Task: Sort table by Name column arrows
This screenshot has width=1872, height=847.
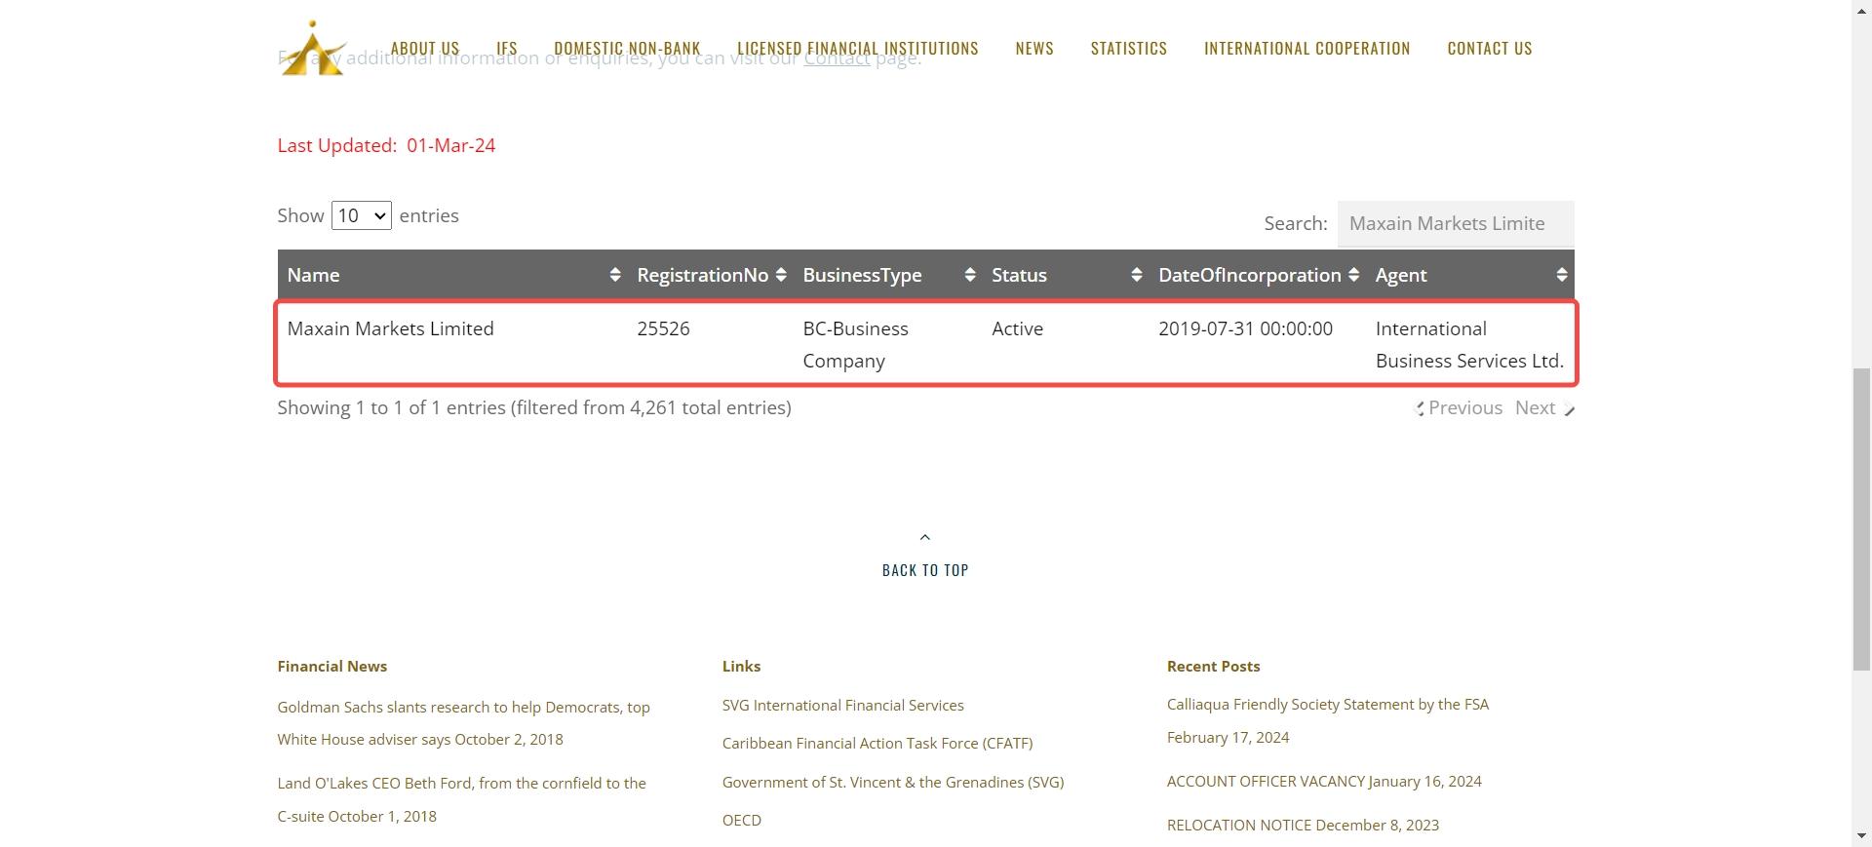Action: point(614,275)
